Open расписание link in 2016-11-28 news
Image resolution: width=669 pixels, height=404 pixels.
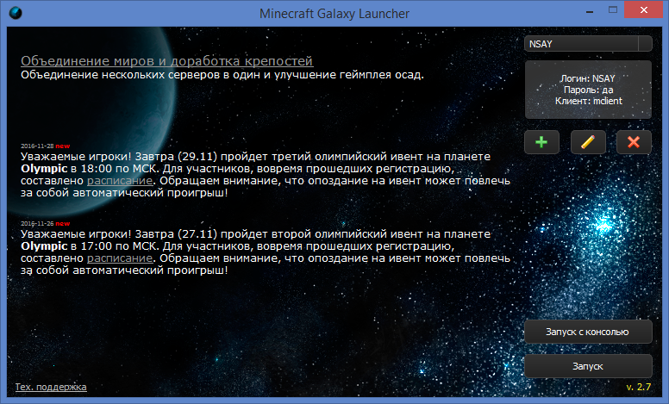[x=120, y=181]
